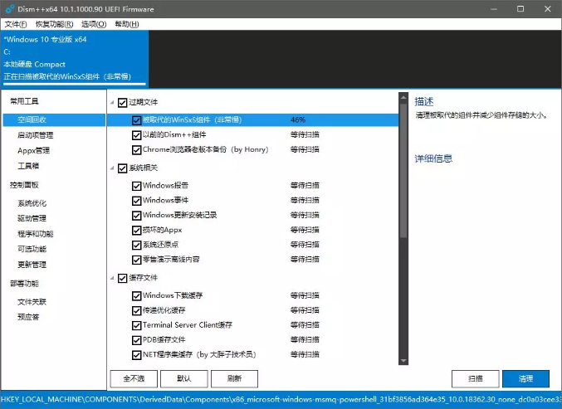Viewport: 562px width, 409px height.
Task: Click the 控制面板 section header
Action: 24,185
